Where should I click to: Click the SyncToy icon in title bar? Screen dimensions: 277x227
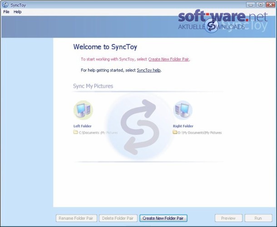pyautogui.click(x=5, y=5)
